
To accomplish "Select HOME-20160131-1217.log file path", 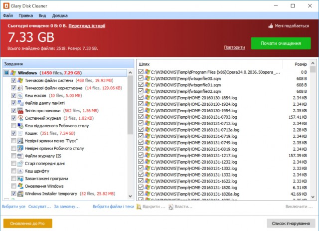I will pyautogui.click(x=194, y=156).
